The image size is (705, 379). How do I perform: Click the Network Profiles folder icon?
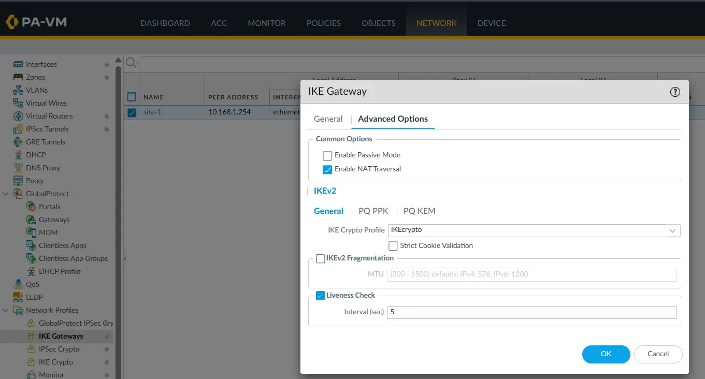click(x=18, y=310)
